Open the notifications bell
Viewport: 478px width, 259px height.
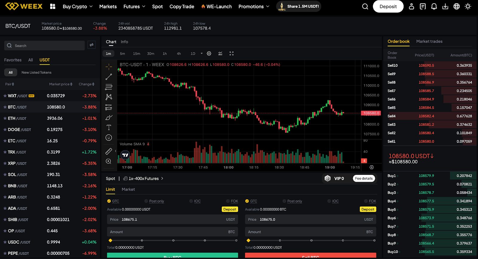(434, 6)
